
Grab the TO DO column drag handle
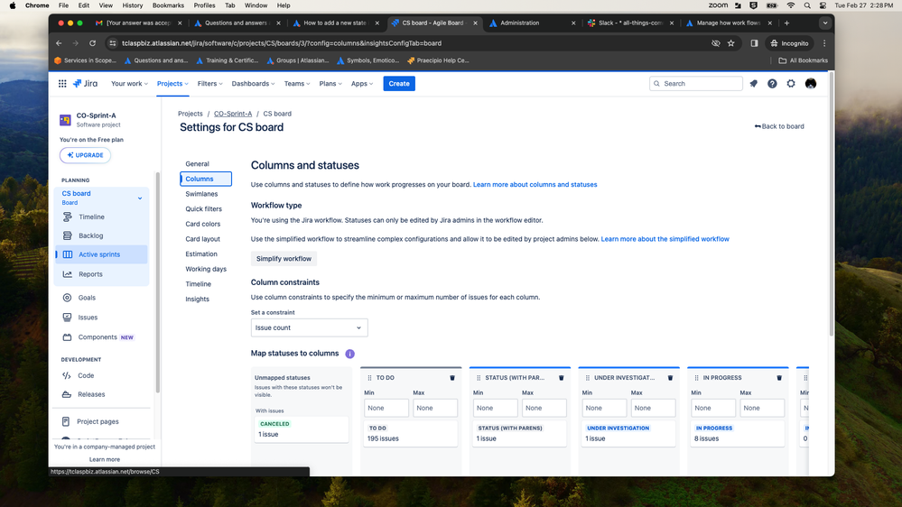pyautogui.click(x=369, y=378)
